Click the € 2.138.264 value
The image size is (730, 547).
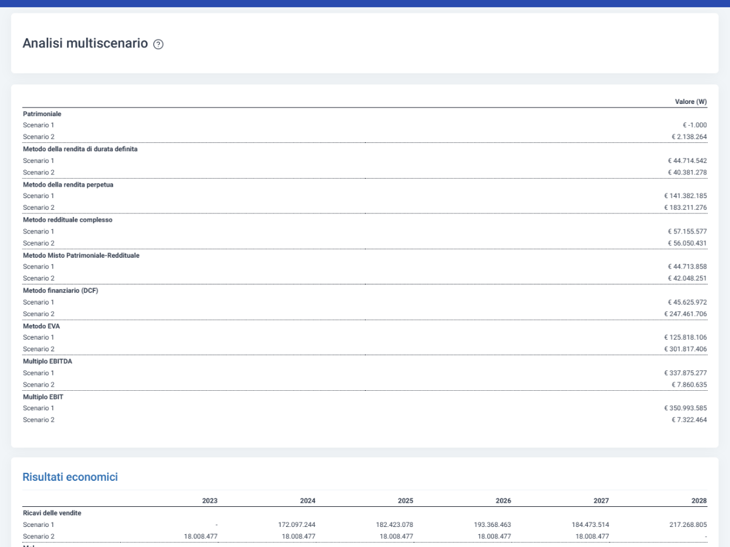point(689,137)
